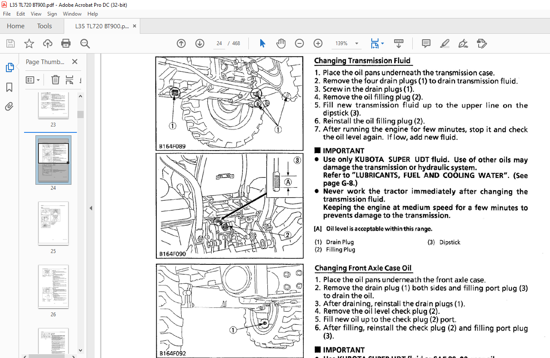550x358 pixels.
Task: Zoom in with the plus icon
Action: click(318, 43)
